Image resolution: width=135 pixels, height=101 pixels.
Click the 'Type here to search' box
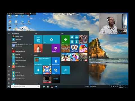pyautogui.click(x=25, y=87)
